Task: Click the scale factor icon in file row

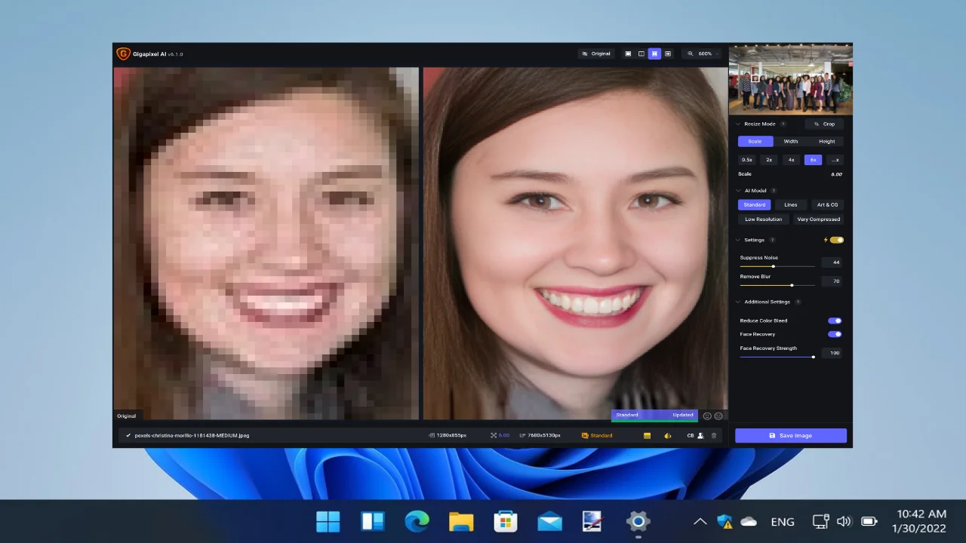Action: click(x=494, y=435)
